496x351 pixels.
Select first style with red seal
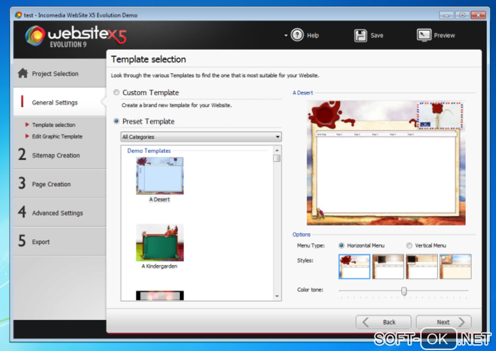click(354, 266)
